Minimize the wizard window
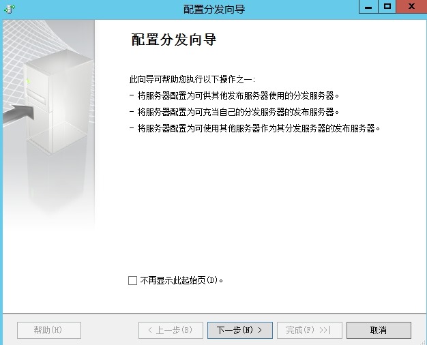 point(369,7)
